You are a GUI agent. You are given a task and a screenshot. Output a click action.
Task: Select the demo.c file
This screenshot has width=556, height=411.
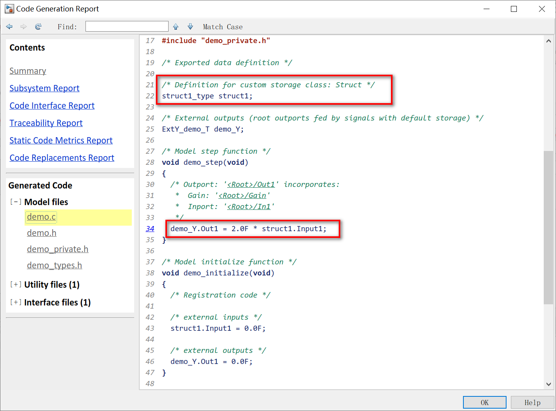point(42,217)
